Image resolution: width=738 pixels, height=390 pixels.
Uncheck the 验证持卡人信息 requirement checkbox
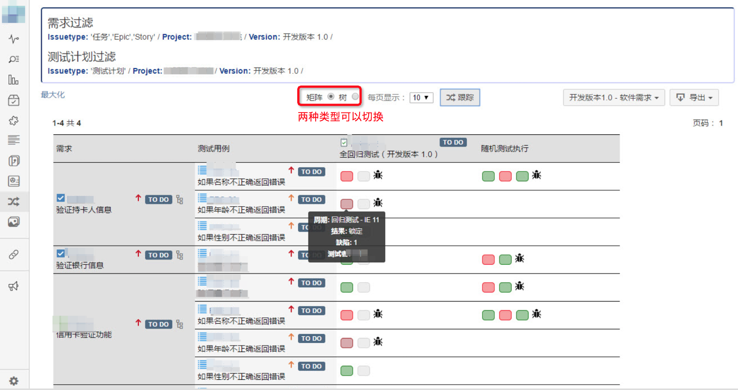click(x=61, y=198)
